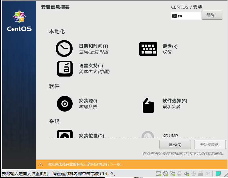Click the Help button

tap(212, 15)
